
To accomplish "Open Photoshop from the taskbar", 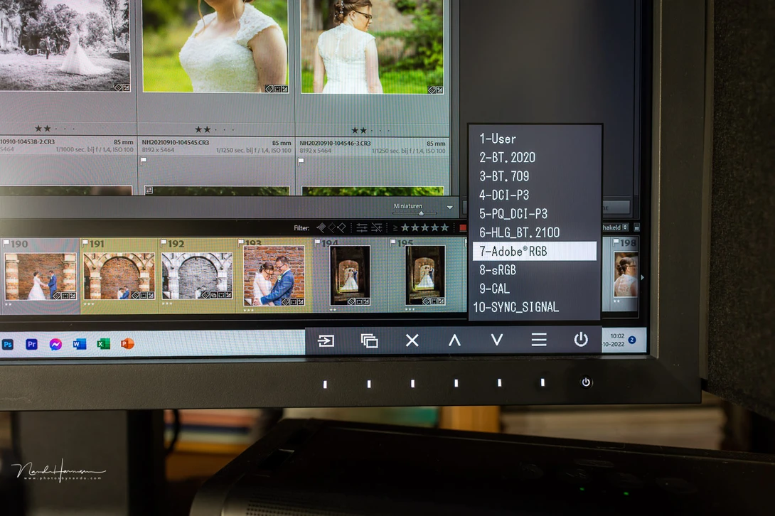I will [7, 344].
